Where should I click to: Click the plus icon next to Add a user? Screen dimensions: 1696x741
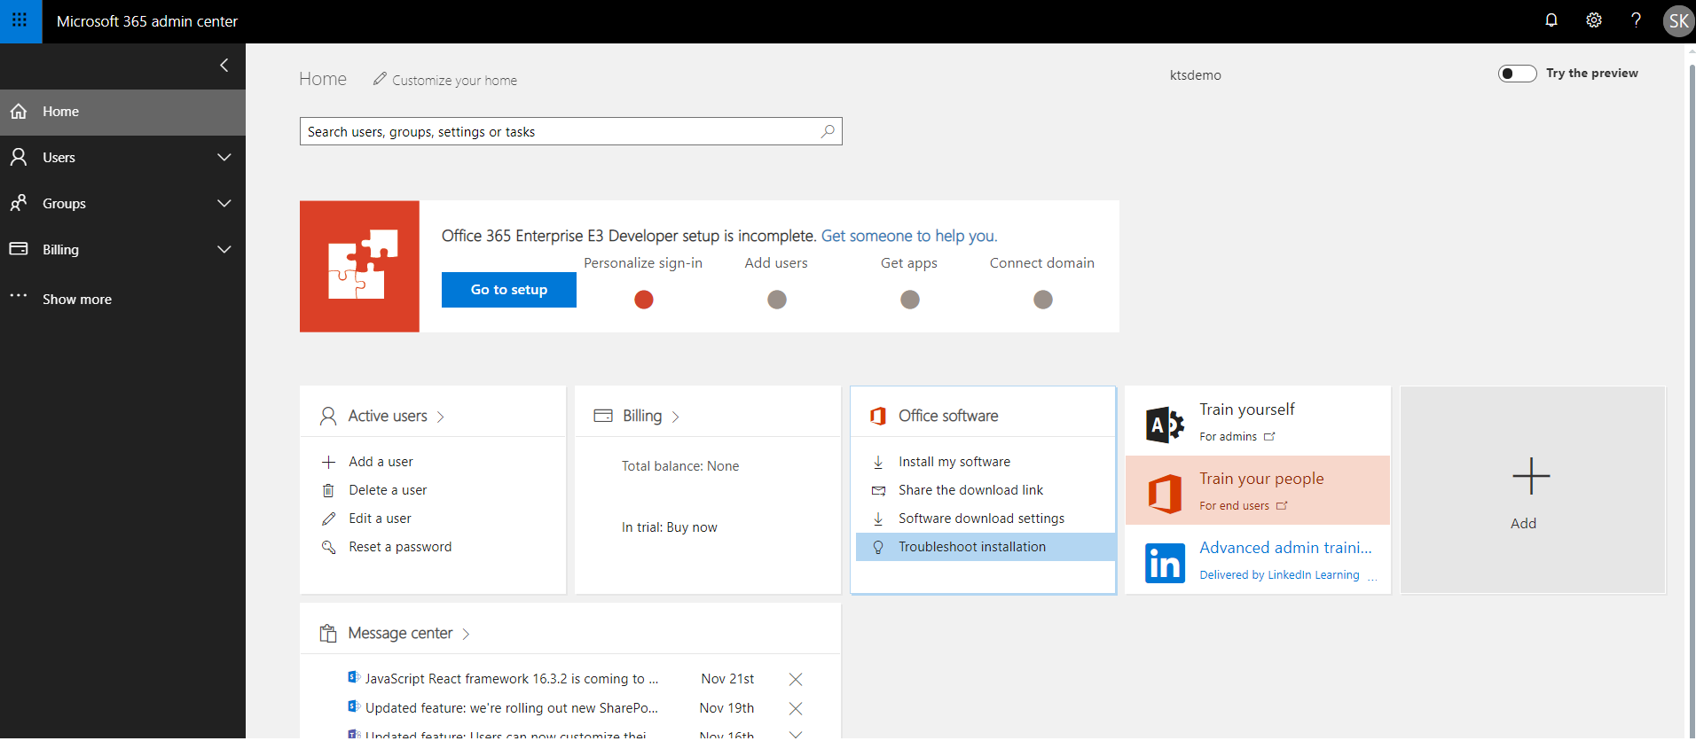click(328, 462)
